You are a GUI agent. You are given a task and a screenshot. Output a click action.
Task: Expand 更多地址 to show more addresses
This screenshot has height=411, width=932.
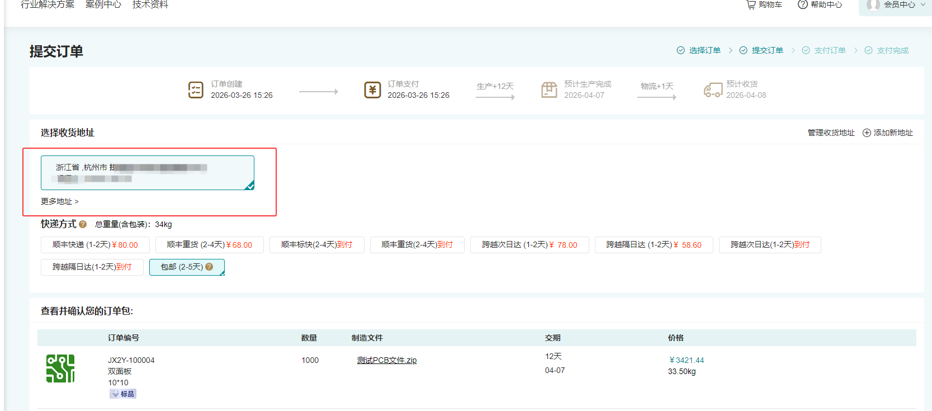tap(60, 201)
